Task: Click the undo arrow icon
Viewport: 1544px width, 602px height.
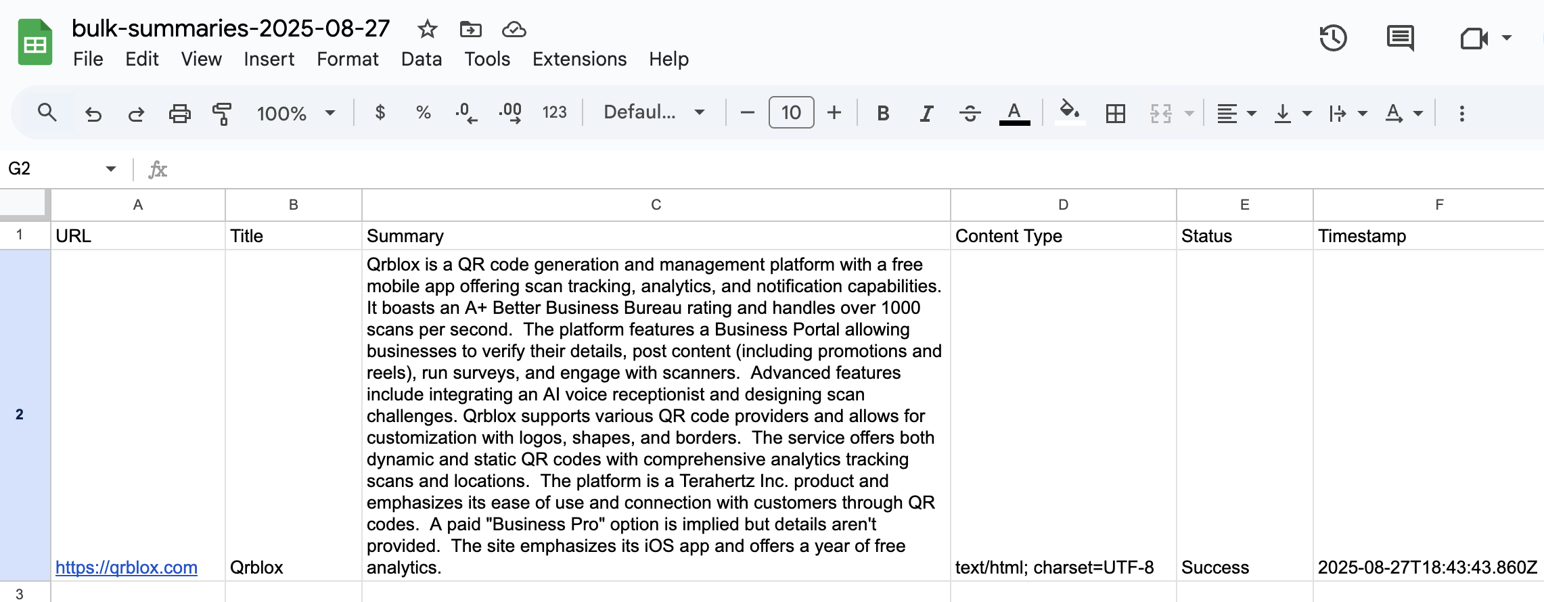Action: tap(93, 113)
